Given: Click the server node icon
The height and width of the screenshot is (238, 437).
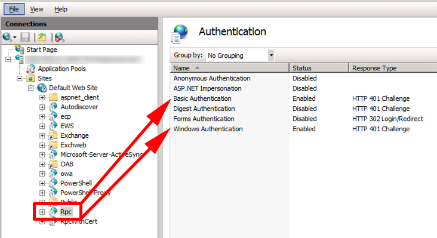Looking at the screenshot, I should click(x=20, y=59).
